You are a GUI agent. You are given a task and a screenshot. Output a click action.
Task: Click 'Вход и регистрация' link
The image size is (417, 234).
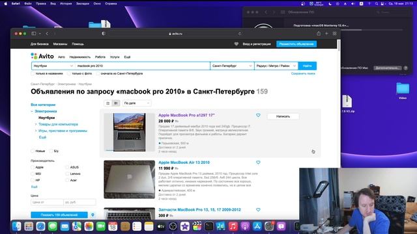pyautogui.click(x=257, y=44)
